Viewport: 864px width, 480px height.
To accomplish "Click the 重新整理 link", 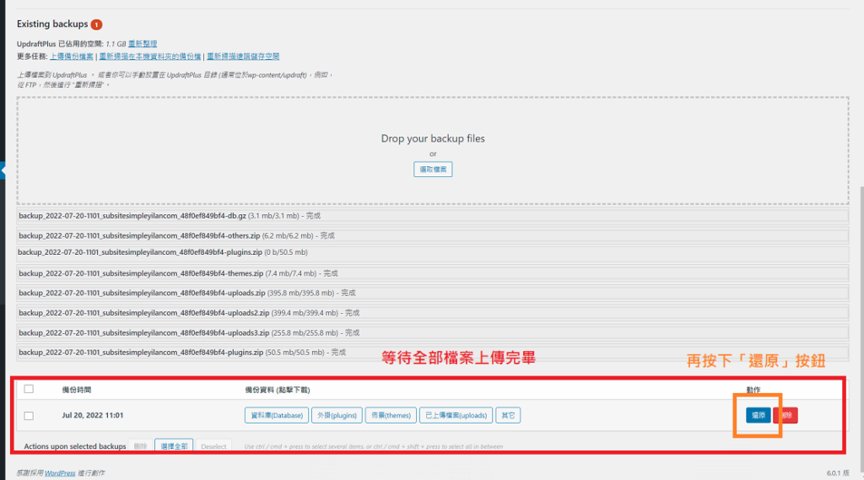I will [x=143, y=43].
